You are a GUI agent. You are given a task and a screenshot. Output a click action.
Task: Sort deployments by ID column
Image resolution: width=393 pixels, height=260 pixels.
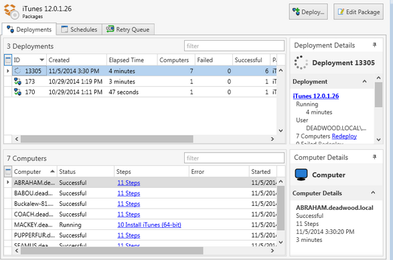click(x=29, y=60)
